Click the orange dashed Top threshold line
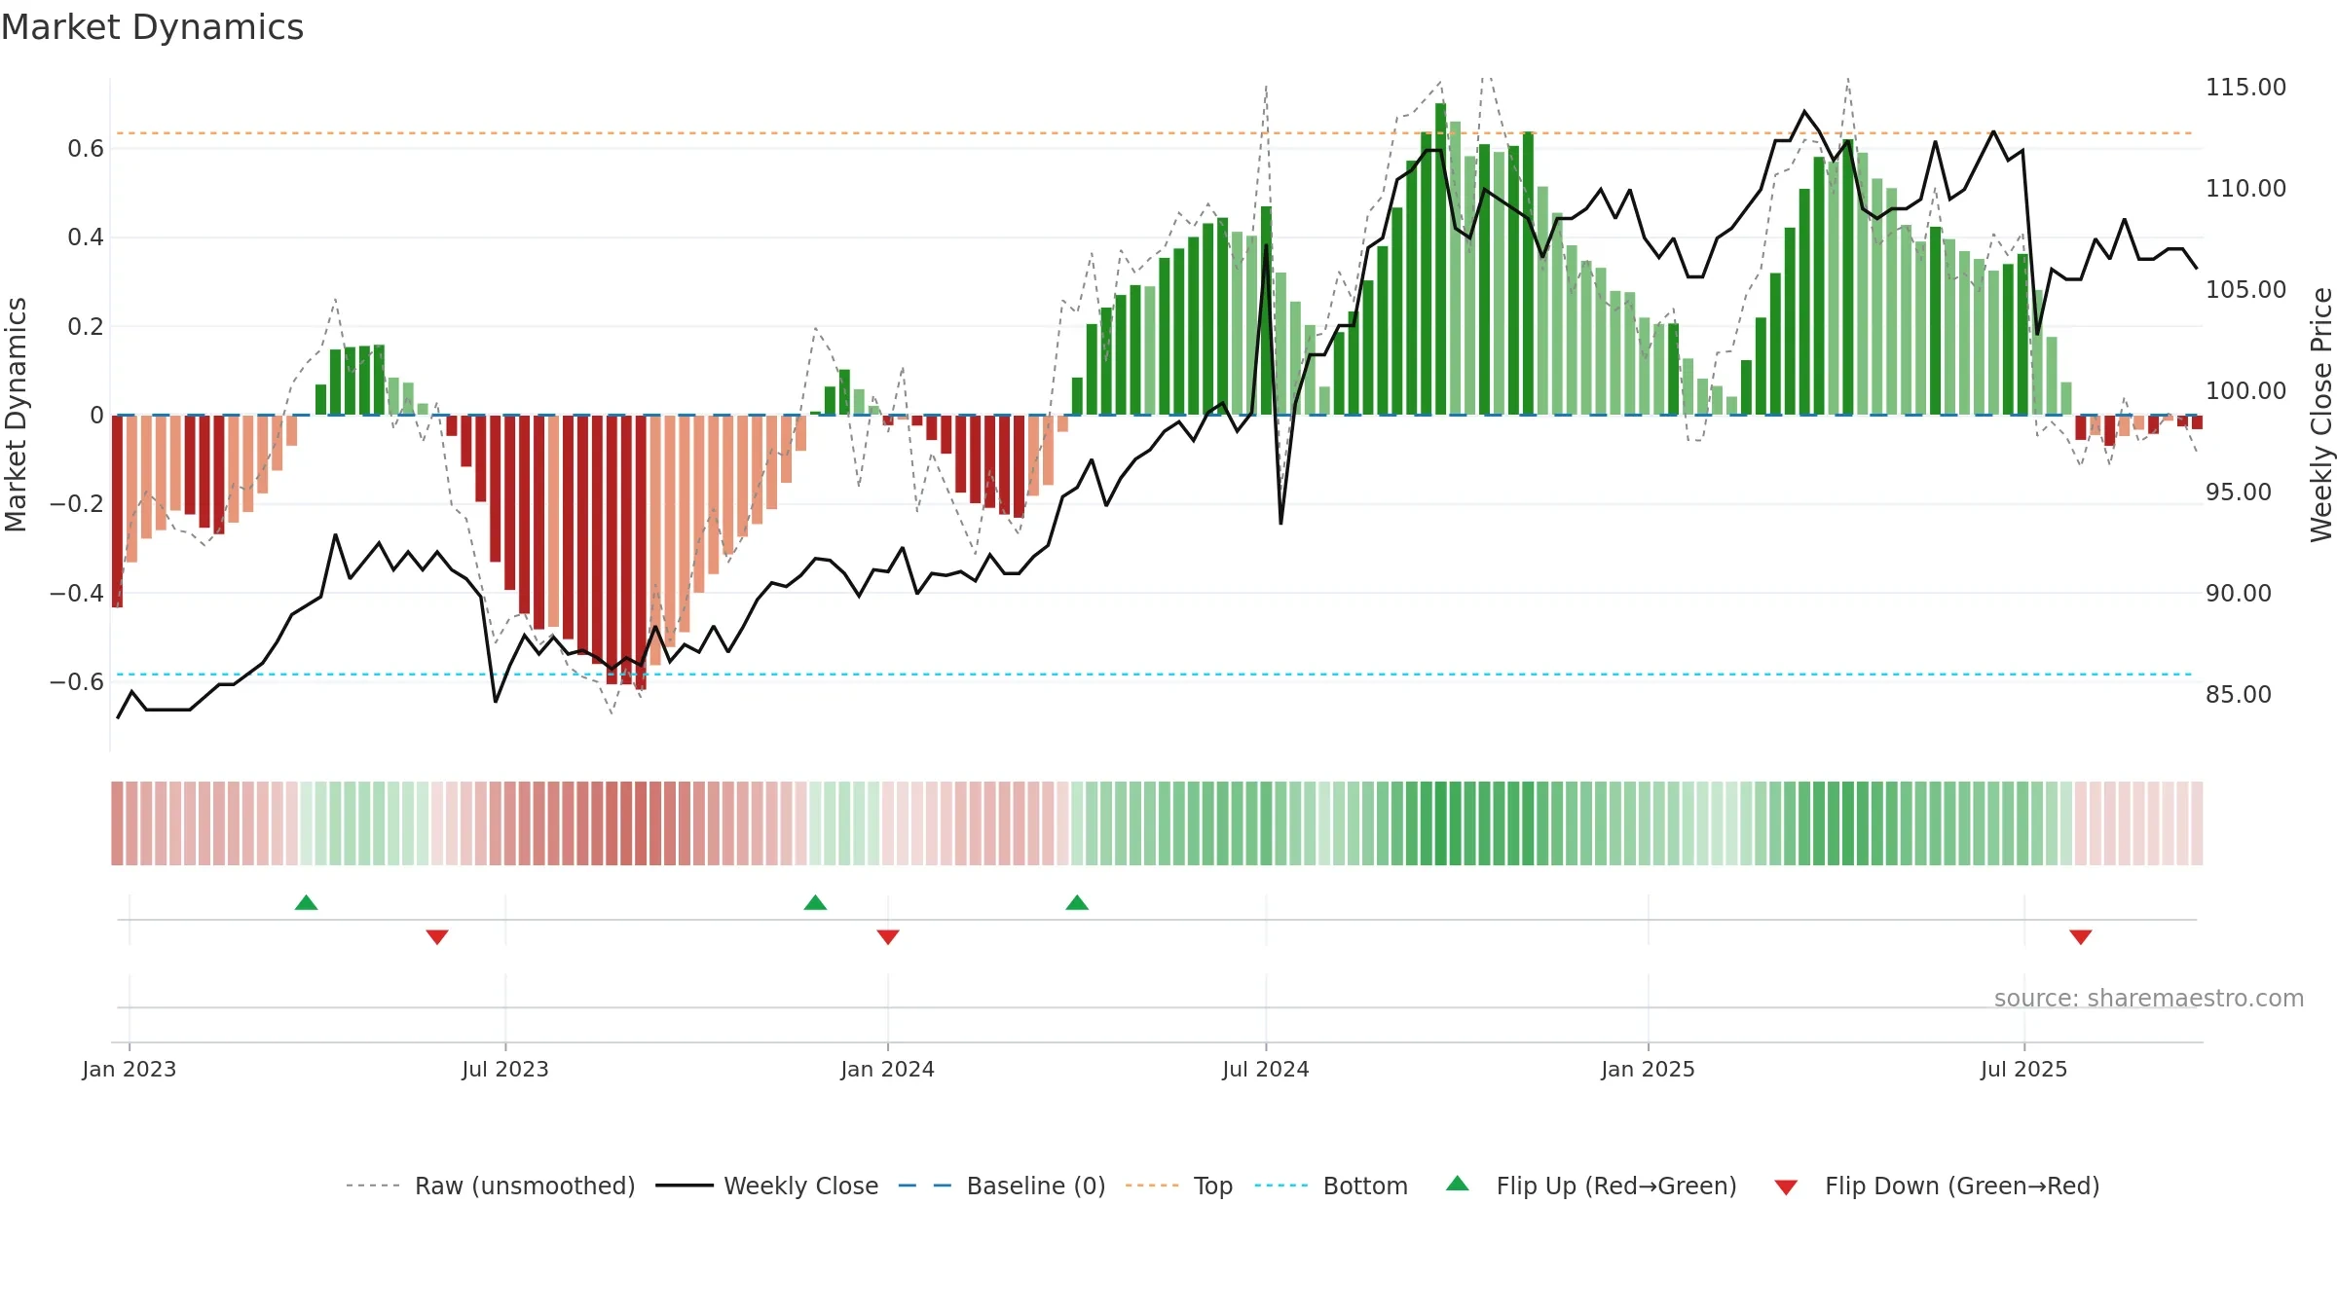Image resolution: width=2337 pixels, height=1314 pixels. (x=1155, y=132)
